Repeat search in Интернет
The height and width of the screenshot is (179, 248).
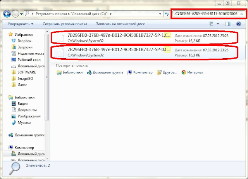192,73
